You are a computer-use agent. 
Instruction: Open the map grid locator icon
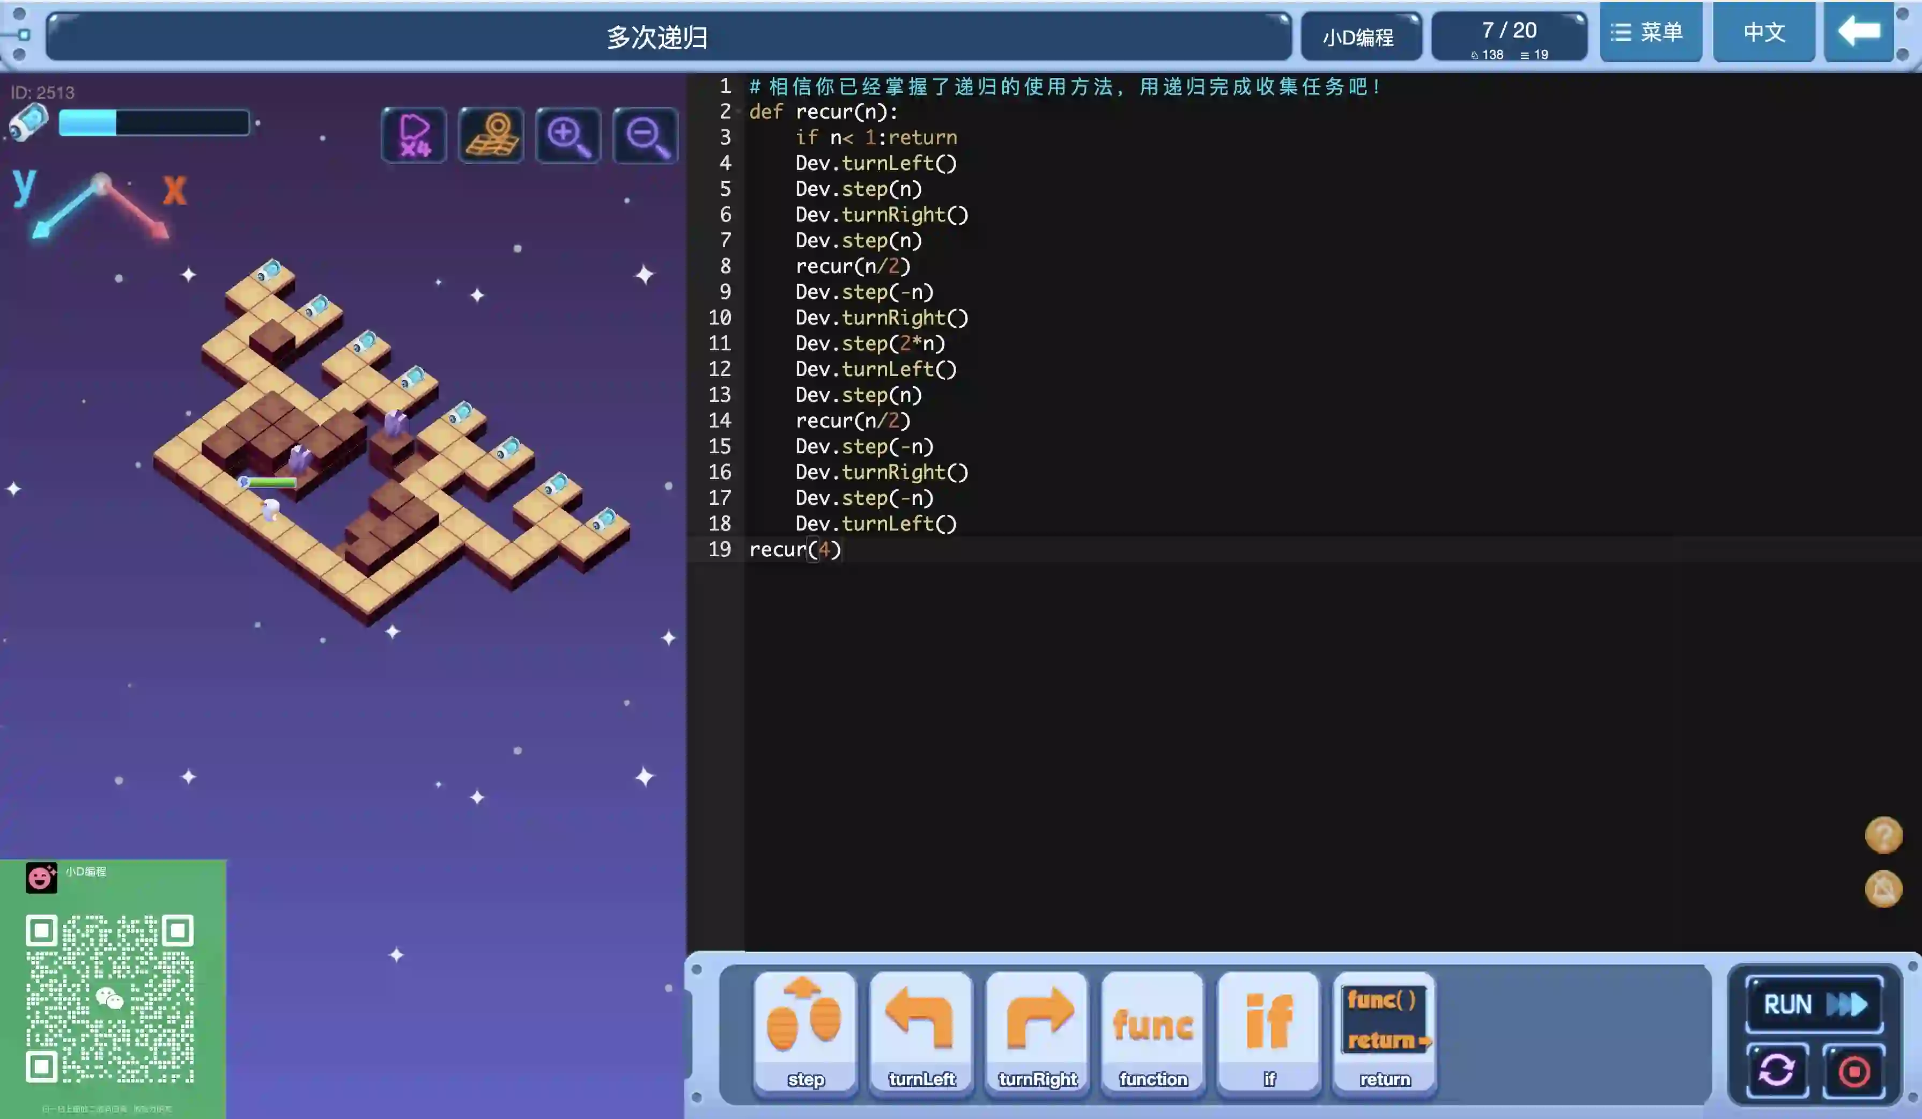click(491, 135)
